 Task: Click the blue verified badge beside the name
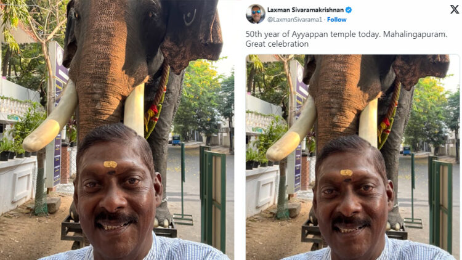tap(349, 10)
